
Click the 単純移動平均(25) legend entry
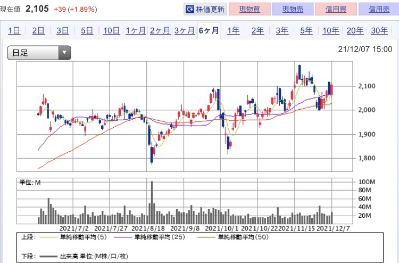160,237
